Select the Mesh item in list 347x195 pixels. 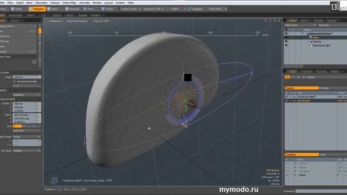[x=316, y=37]
